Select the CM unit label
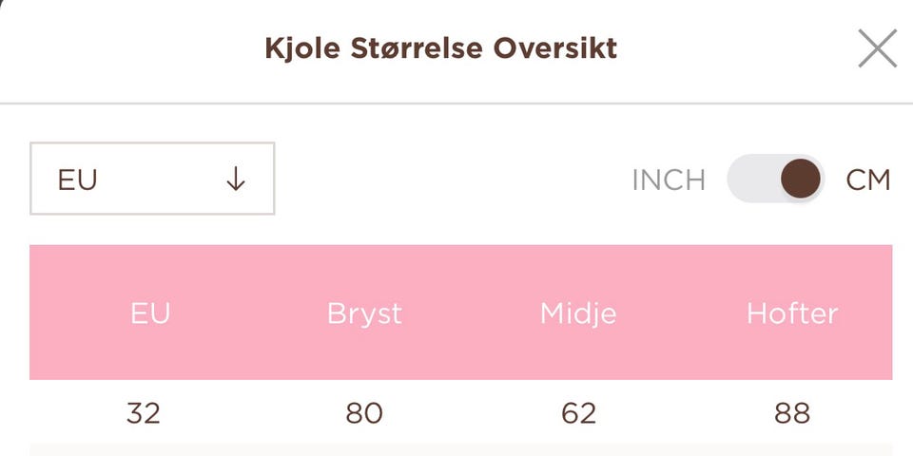The width and height of the screenshot is (913, 456). point(867,180)
